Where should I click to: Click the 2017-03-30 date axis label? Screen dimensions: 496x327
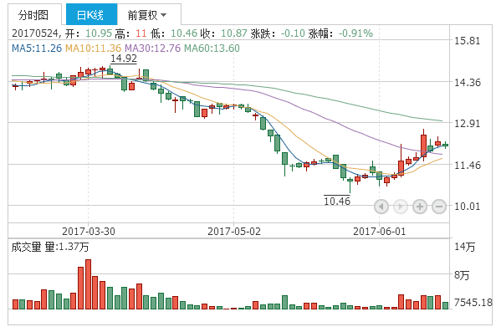(x=89, y=231)
